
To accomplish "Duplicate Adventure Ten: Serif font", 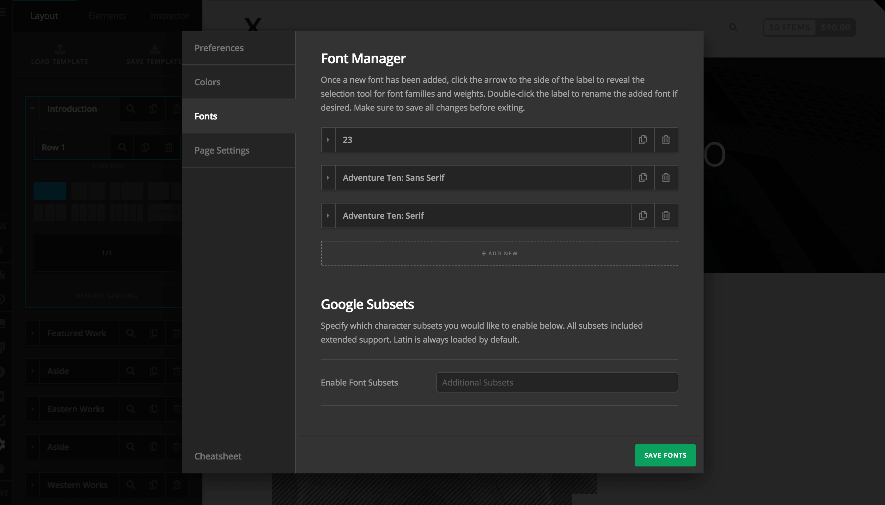I will (x=643, y=216).
